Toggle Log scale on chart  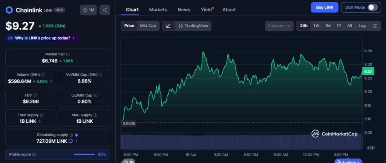coord(362,26)
